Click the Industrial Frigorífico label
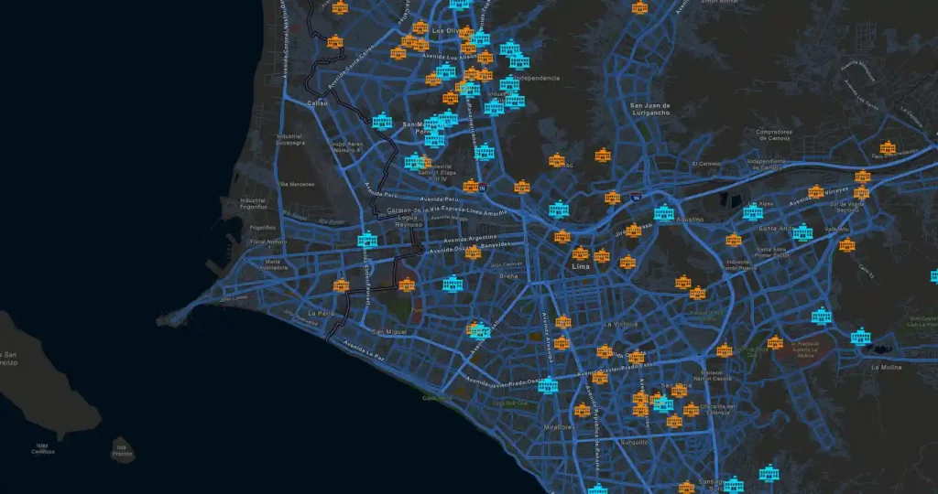 (x=254, y=204)
